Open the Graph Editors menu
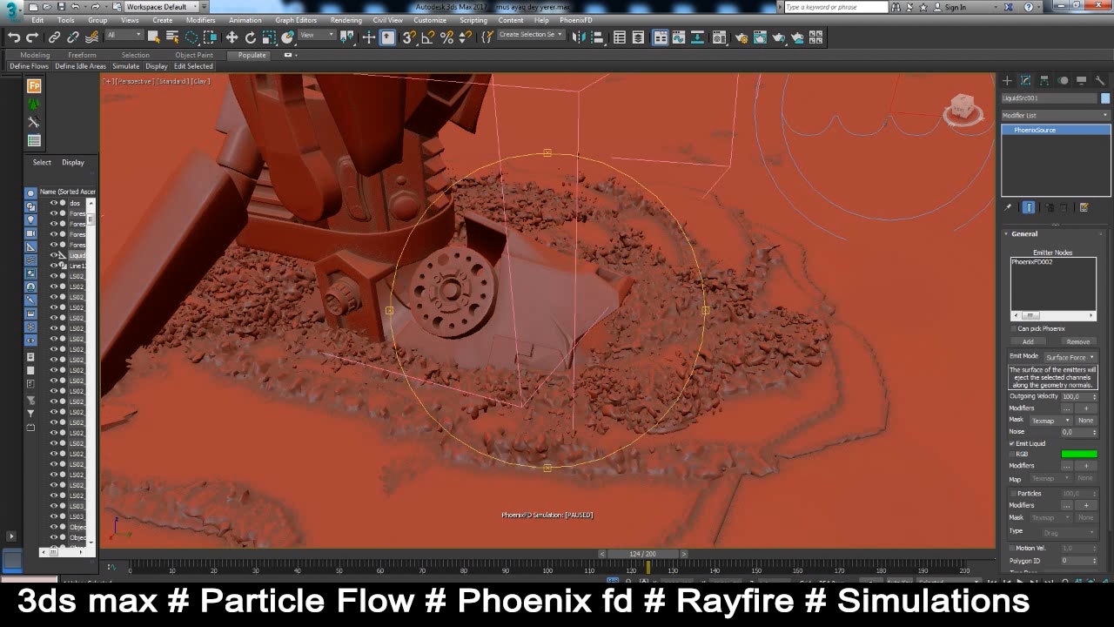Image resolution: width=1114 pixels, height=627 pixels. point(296,20)
